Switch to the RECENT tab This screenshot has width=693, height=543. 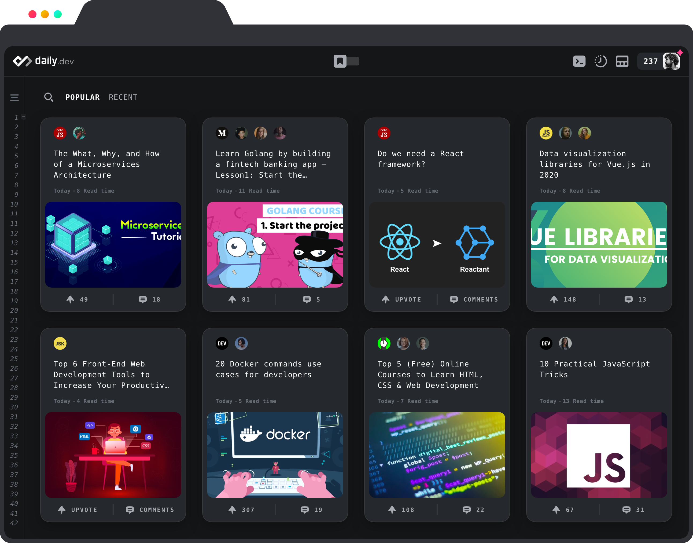tap(123, 97)
